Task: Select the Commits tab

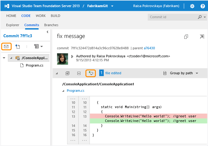Action: [x=32, y=25]
